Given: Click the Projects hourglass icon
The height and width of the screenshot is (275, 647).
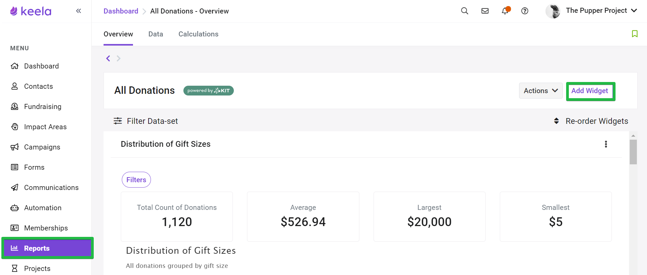Looking at the screenshot, I should coord(15,268).
